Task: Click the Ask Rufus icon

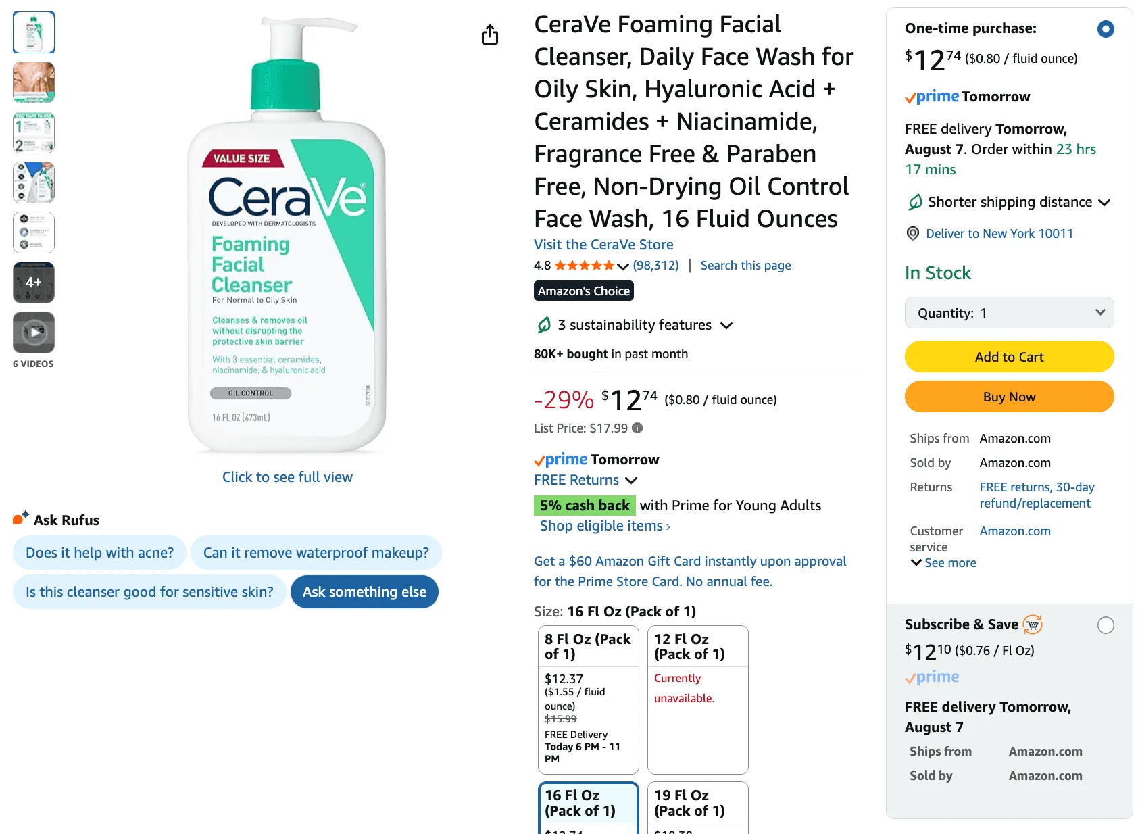Action: coord(20,518)
